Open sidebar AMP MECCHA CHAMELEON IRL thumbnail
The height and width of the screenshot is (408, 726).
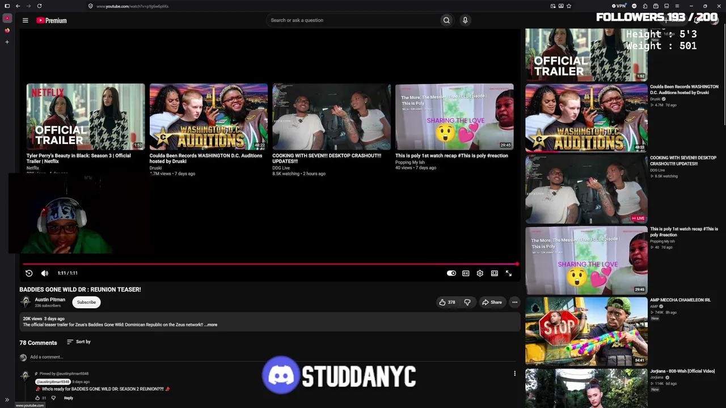586,331
